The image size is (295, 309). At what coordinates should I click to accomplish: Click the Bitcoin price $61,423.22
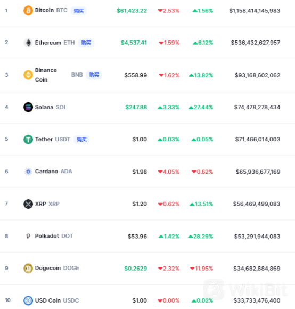132,11
